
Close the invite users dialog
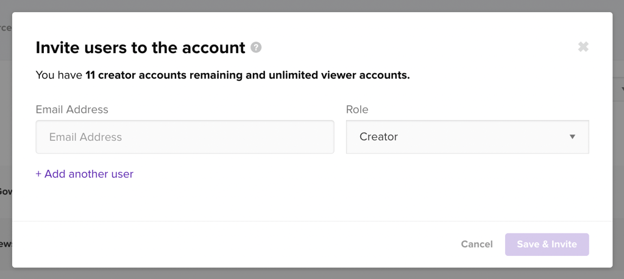pos(583,47)
